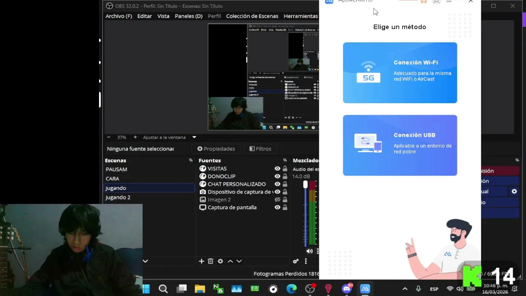Hide the Dispositivo de captura source
This screenshot has height=296, width=526.
pos(277,192)
